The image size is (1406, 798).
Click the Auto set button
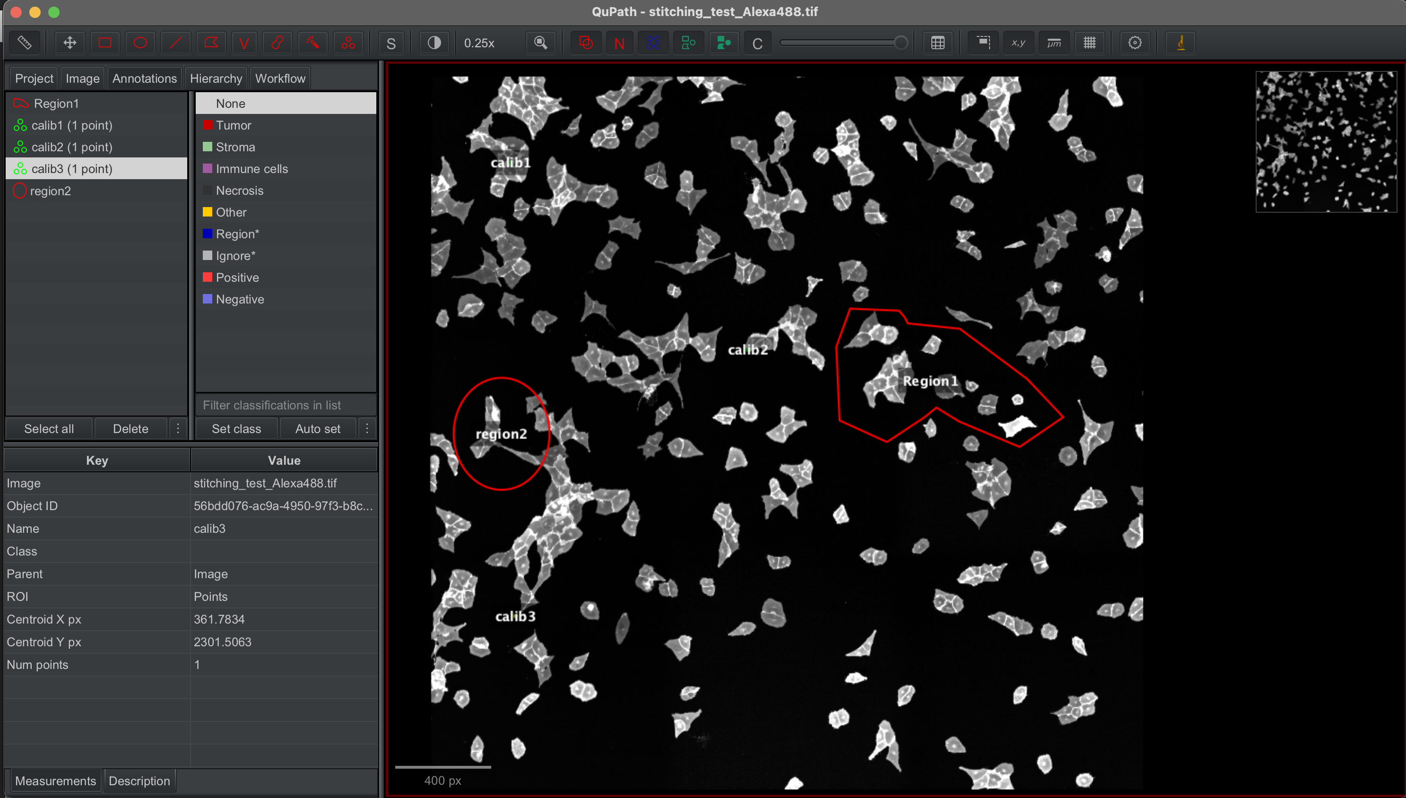pos(318,429)
